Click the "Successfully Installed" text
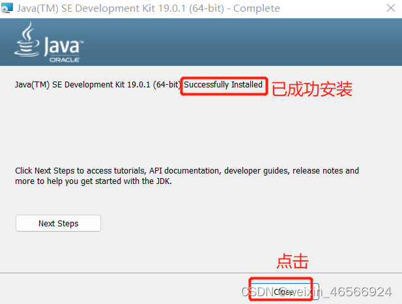Image resolution: width=402 pixels, height=304 pixels. coord(223,84)
